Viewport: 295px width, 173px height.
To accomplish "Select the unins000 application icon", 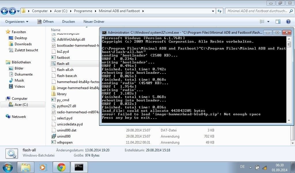I will point(54,136).
